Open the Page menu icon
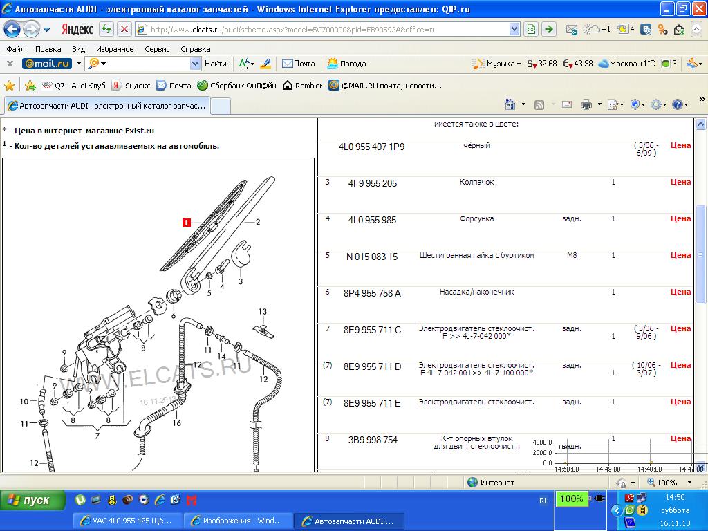708x531 pixels. click(613, 105)
